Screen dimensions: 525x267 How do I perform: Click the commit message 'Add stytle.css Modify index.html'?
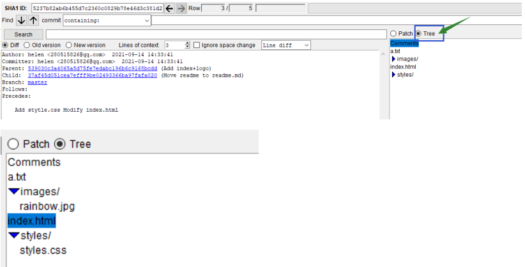66,110
